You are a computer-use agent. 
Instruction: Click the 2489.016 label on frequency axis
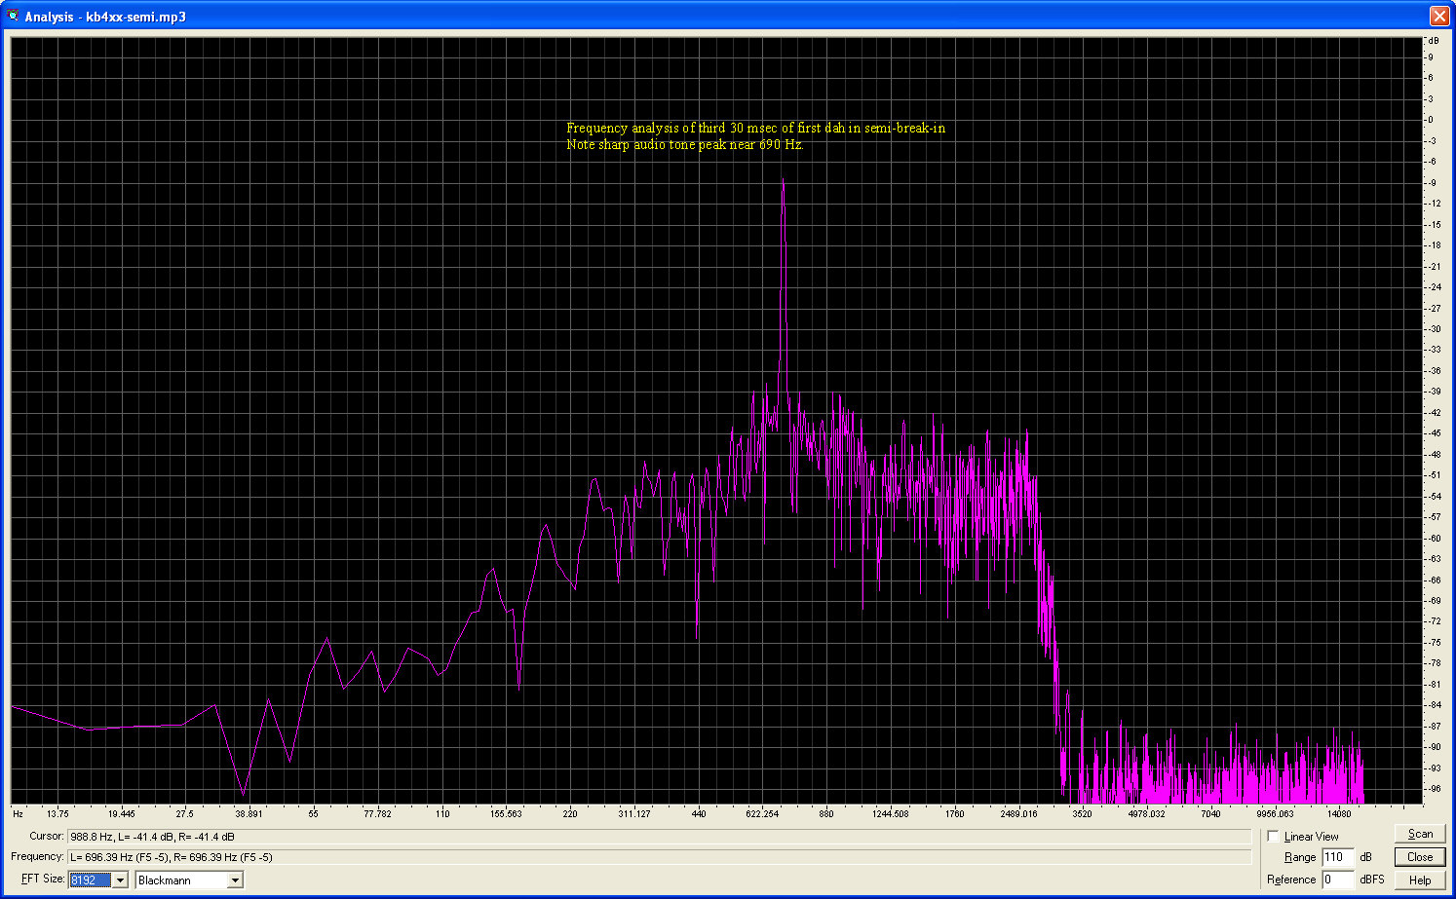(x=1018, y=813)
